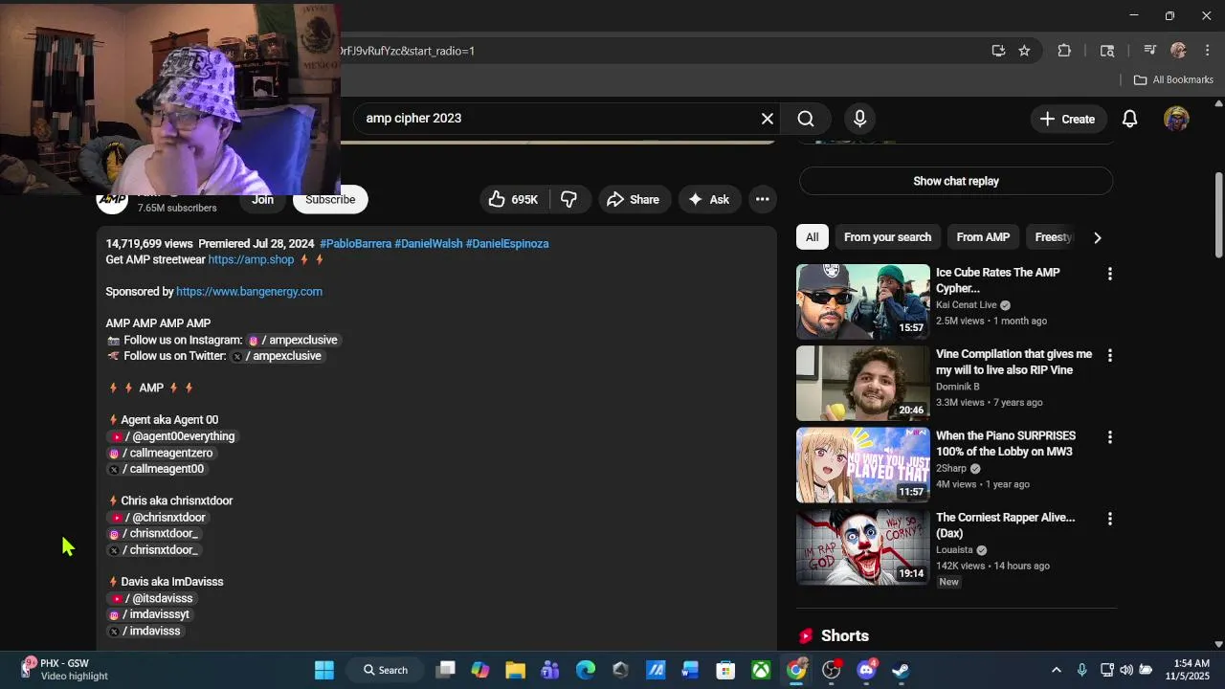The height and width of the screenshot is (689, 1225).
Task: Open @itsdavisss YouTube channel link
Action: coord(151,598)
